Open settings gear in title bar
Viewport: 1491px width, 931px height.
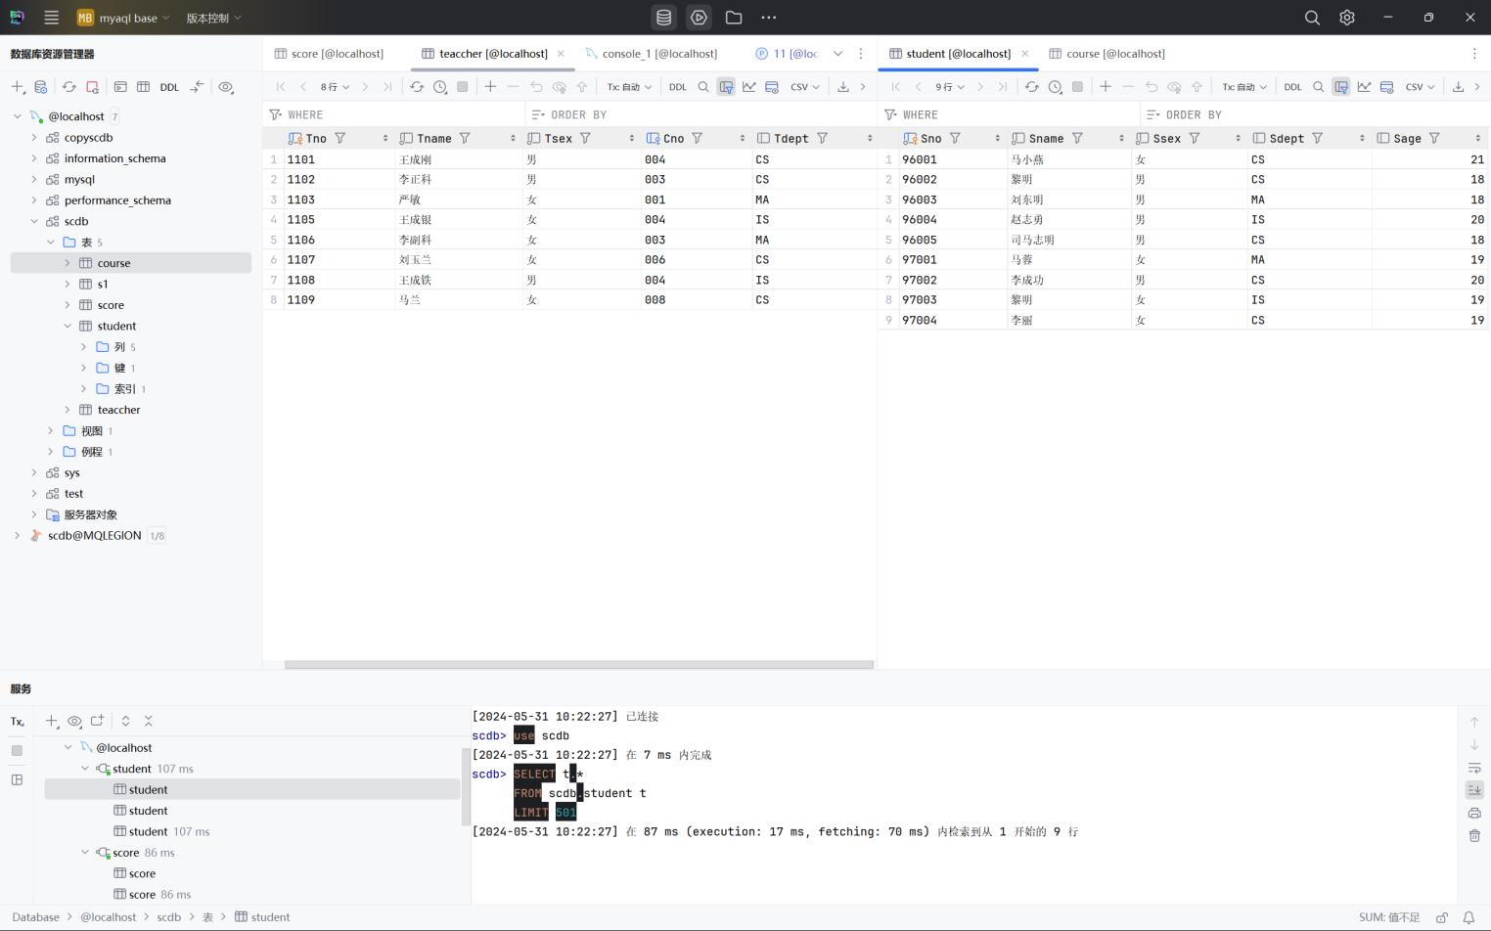[x=1347, y=18]
